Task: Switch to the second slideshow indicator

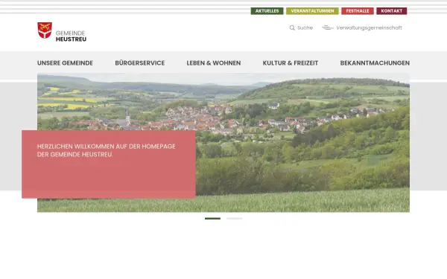Action: pyautogui.click(x=235, y=219)
